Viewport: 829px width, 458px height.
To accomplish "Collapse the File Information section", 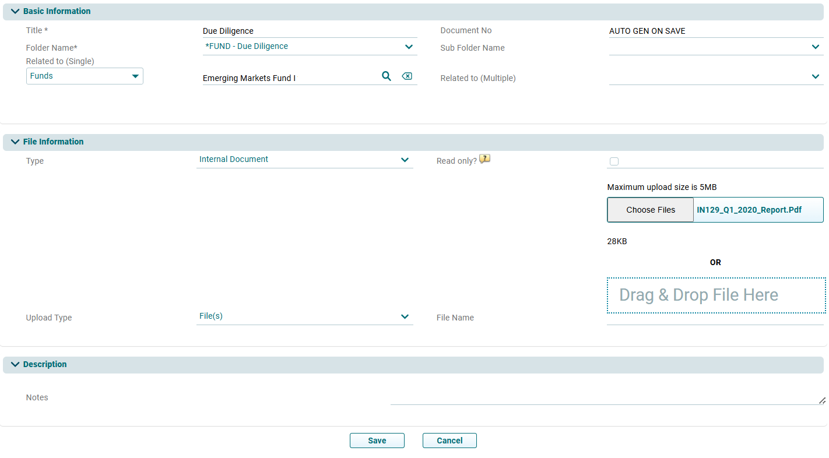I will 15,142.
